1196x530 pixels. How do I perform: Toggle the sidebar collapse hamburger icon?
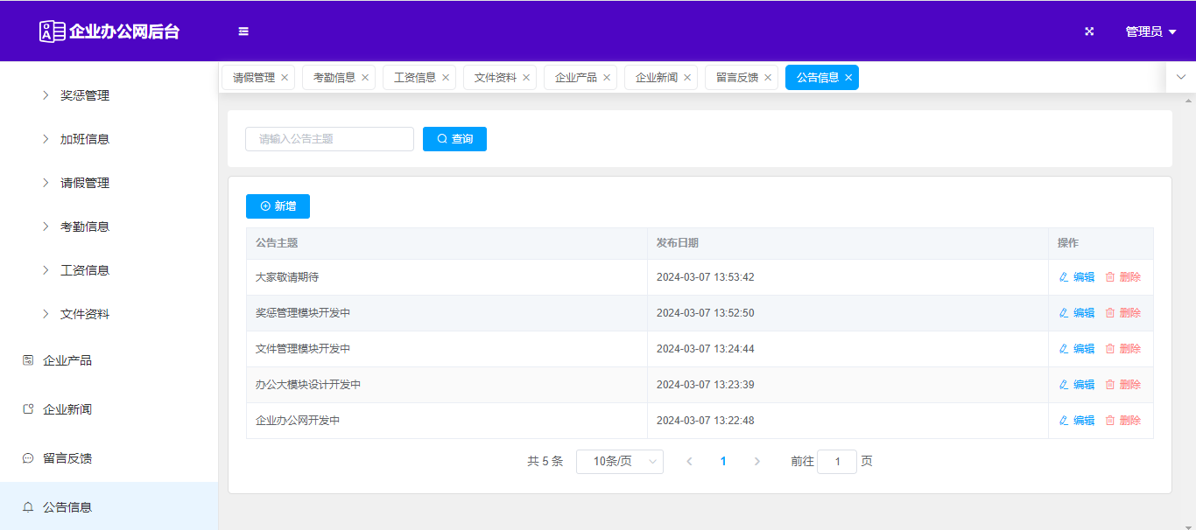click(x=243, y=31)
